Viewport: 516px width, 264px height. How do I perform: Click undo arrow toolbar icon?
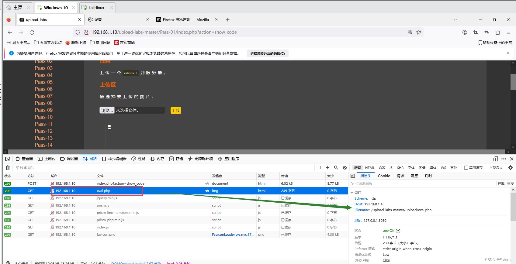click(x=487, y=32)
